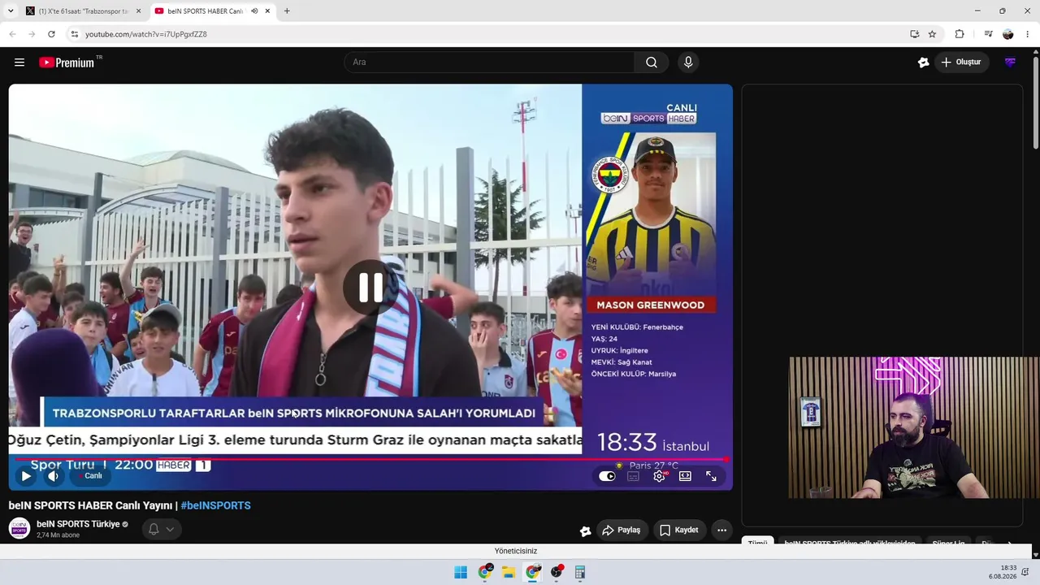Switch to theater mode in player
The width and height of the screenshot is (1040, 585).
pyautogui.click(x=685, y=476)
